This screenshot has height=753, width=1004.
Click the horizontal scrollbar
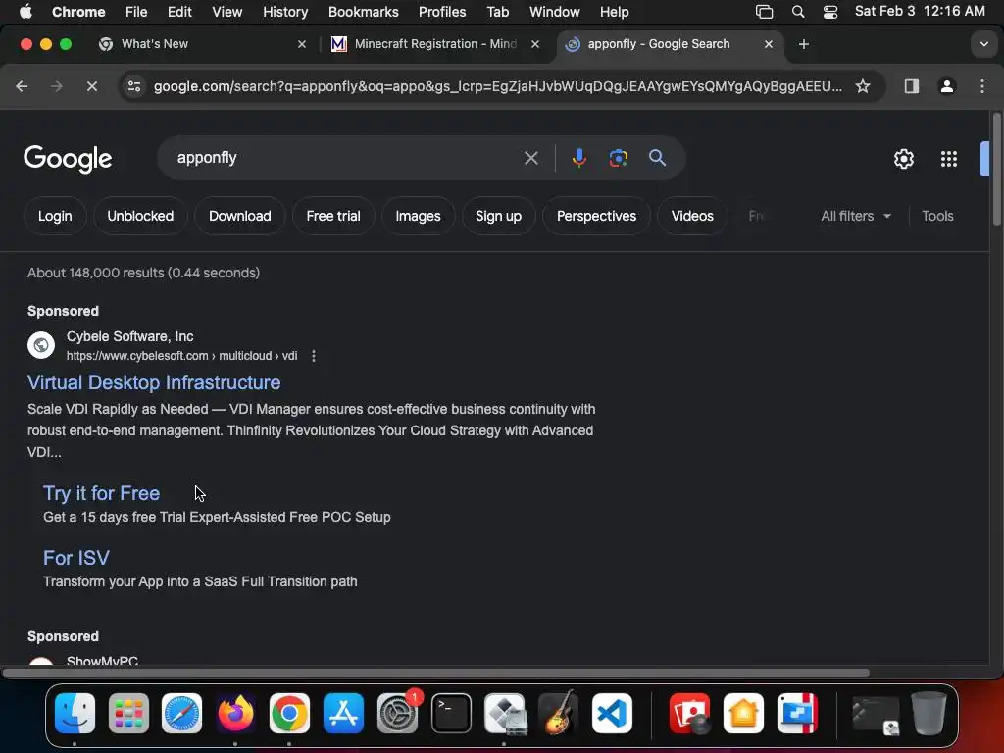click(x=435, y=673)
